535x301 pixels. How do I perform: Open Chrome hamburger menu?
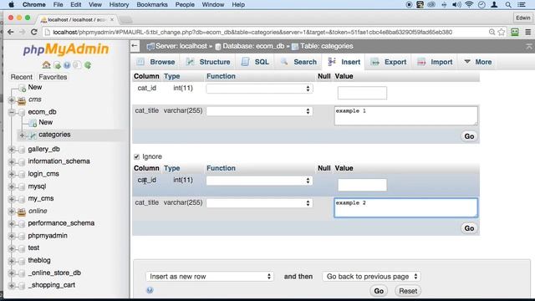tap(527, 32)
